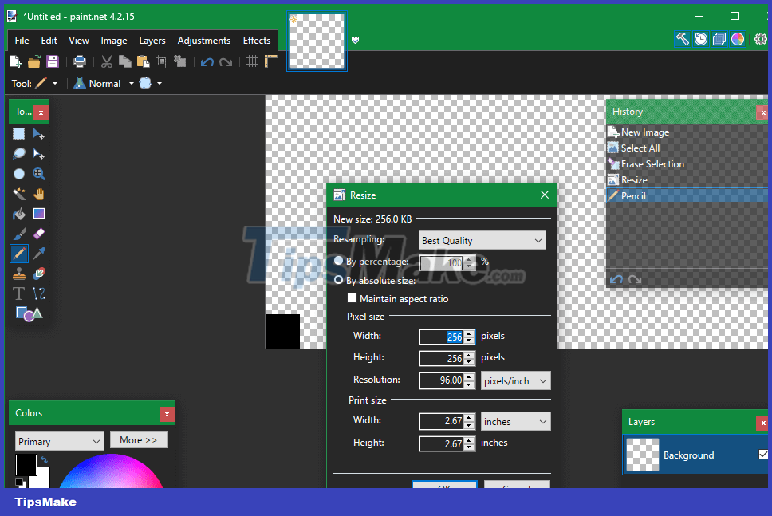Image resolution: width=772 pixels, height=516 pixels.
Task: Choose the Ellipse Select tool
Action: pyautogui.click(x=18, y=173)
